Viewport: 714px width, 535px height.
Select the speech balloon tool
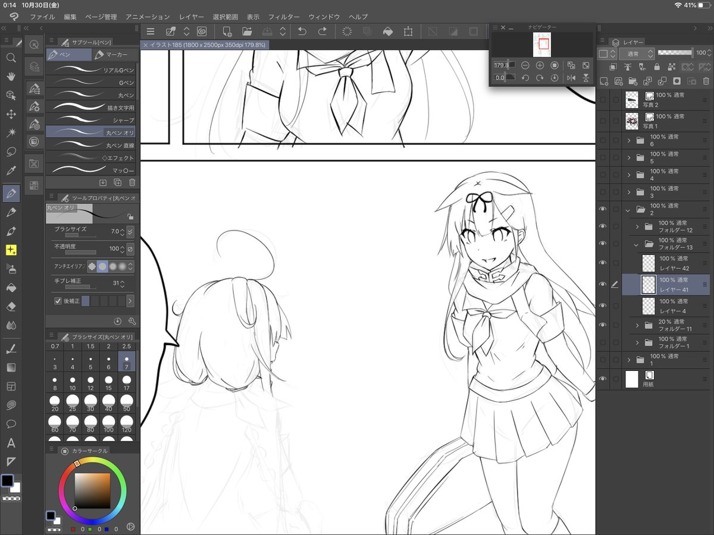[11, 424]
